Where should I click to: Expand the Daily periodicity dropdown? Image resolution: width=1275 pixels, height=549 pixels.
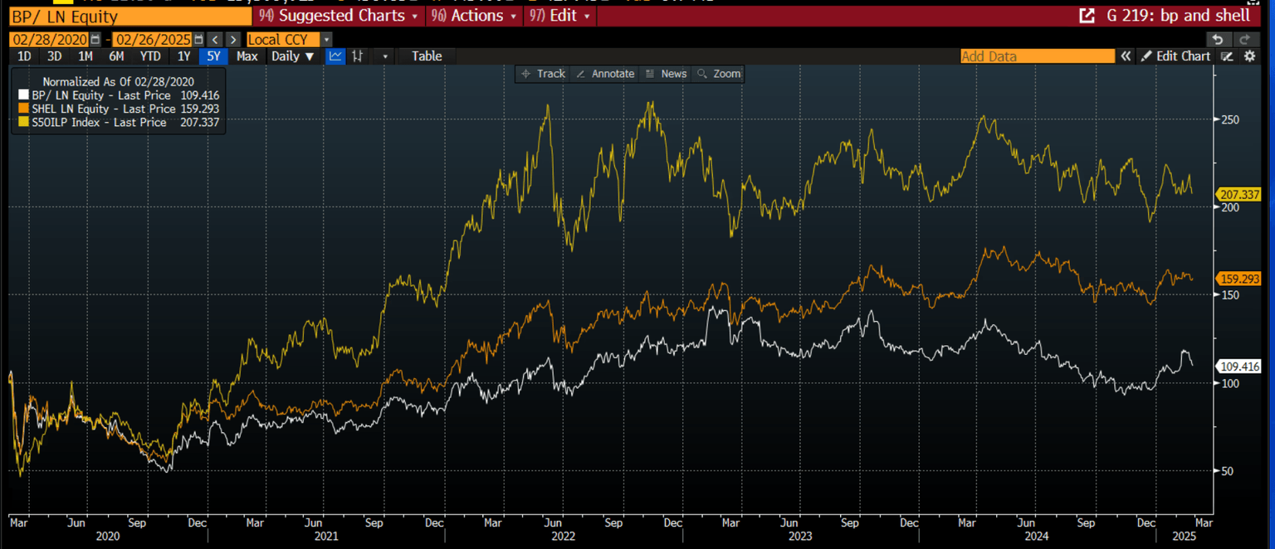[293, 56]
